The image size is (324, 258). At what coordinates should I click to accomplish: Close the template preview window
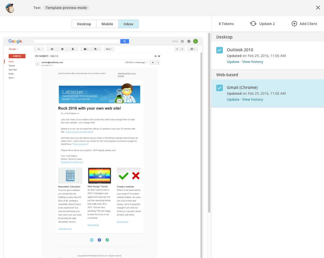318,8
